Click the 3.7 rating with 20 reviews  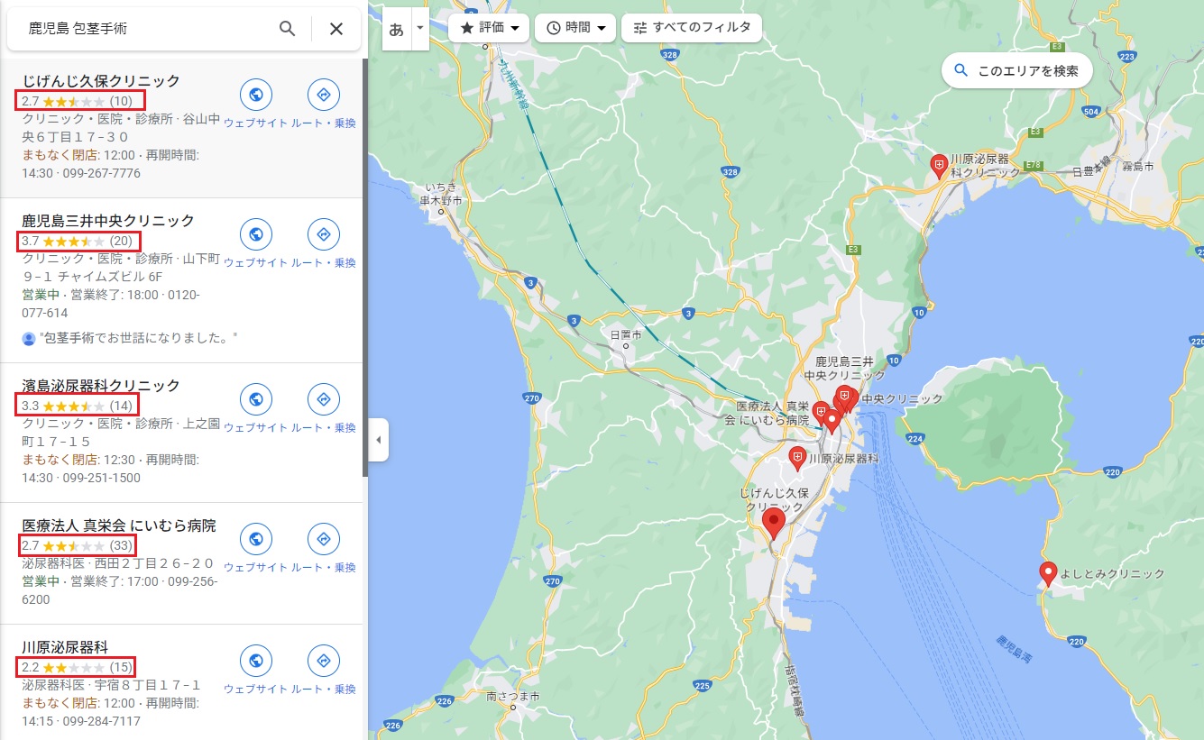(x=77, y=241)
